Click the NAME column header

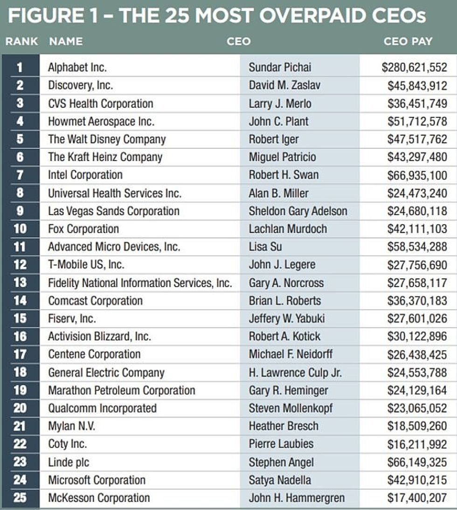click(66, 41)
